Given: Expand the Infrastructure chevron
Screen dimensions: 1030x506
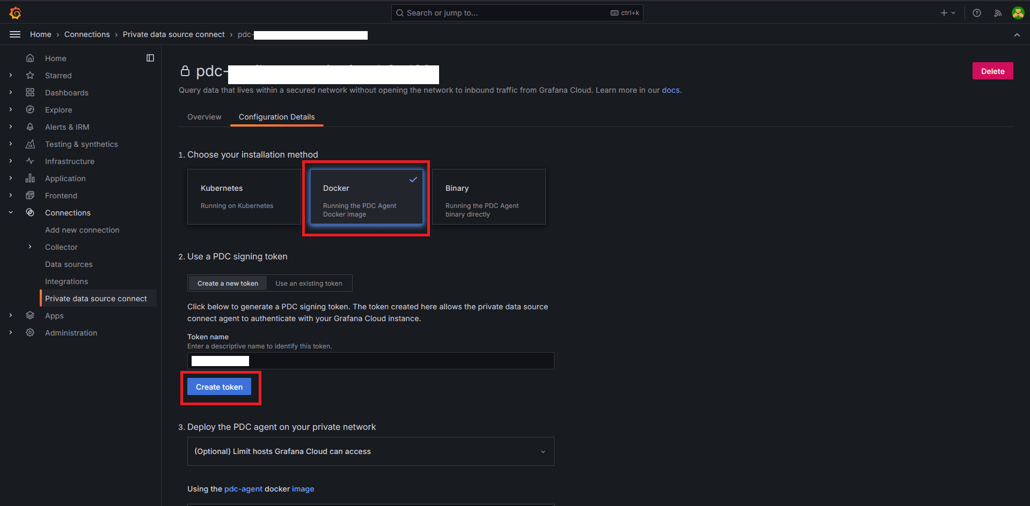Looking at the screenshot, I should click(11, 161).
